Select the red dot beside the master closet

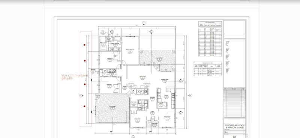coord(85,45)
